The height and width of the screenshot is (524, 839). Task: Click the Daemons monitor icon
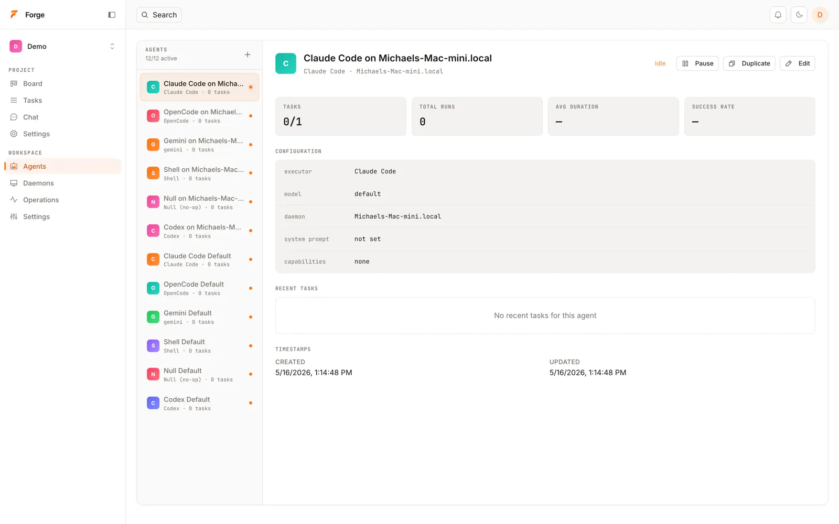pyautogui.click(x=14, y=183)
